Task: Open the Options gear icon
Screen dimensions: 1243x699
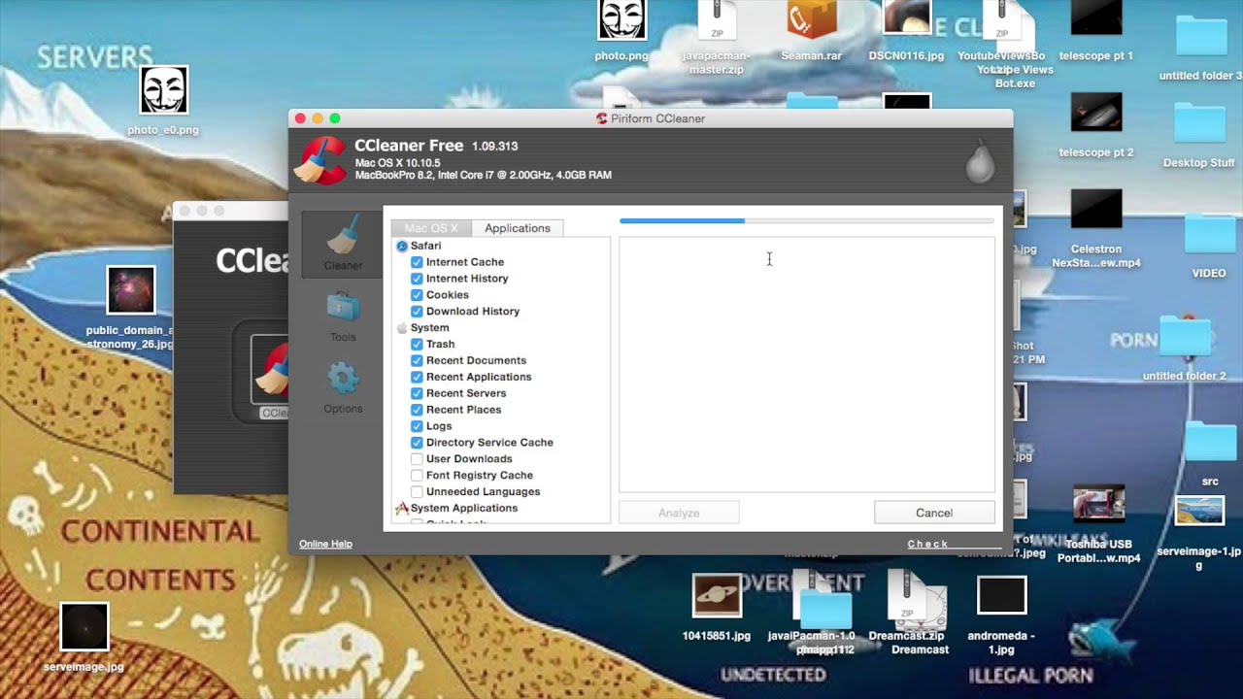Action: pyautogui.click(x=343, y=380)
